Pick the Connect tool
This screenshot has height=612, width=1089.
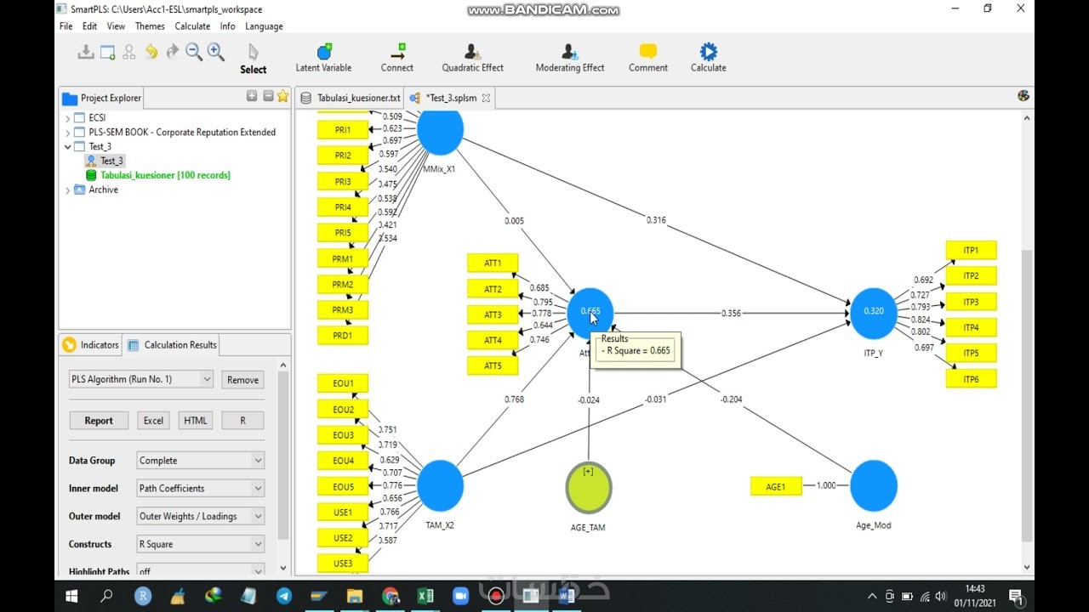point(396,59)
